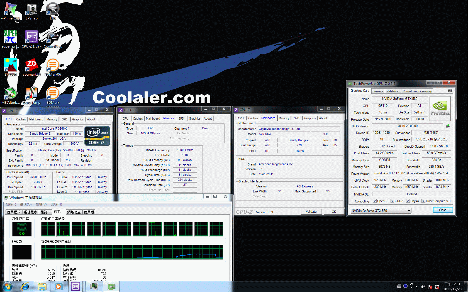Open CPU-Z 1.59 desktop shortcut
The width and height of the screenshot is (468, 292).
tap(31, 39)
